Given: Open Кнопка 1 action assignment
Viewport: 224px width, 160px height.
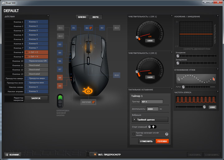Looking at the screenshot, I should (x=36, y=22).
